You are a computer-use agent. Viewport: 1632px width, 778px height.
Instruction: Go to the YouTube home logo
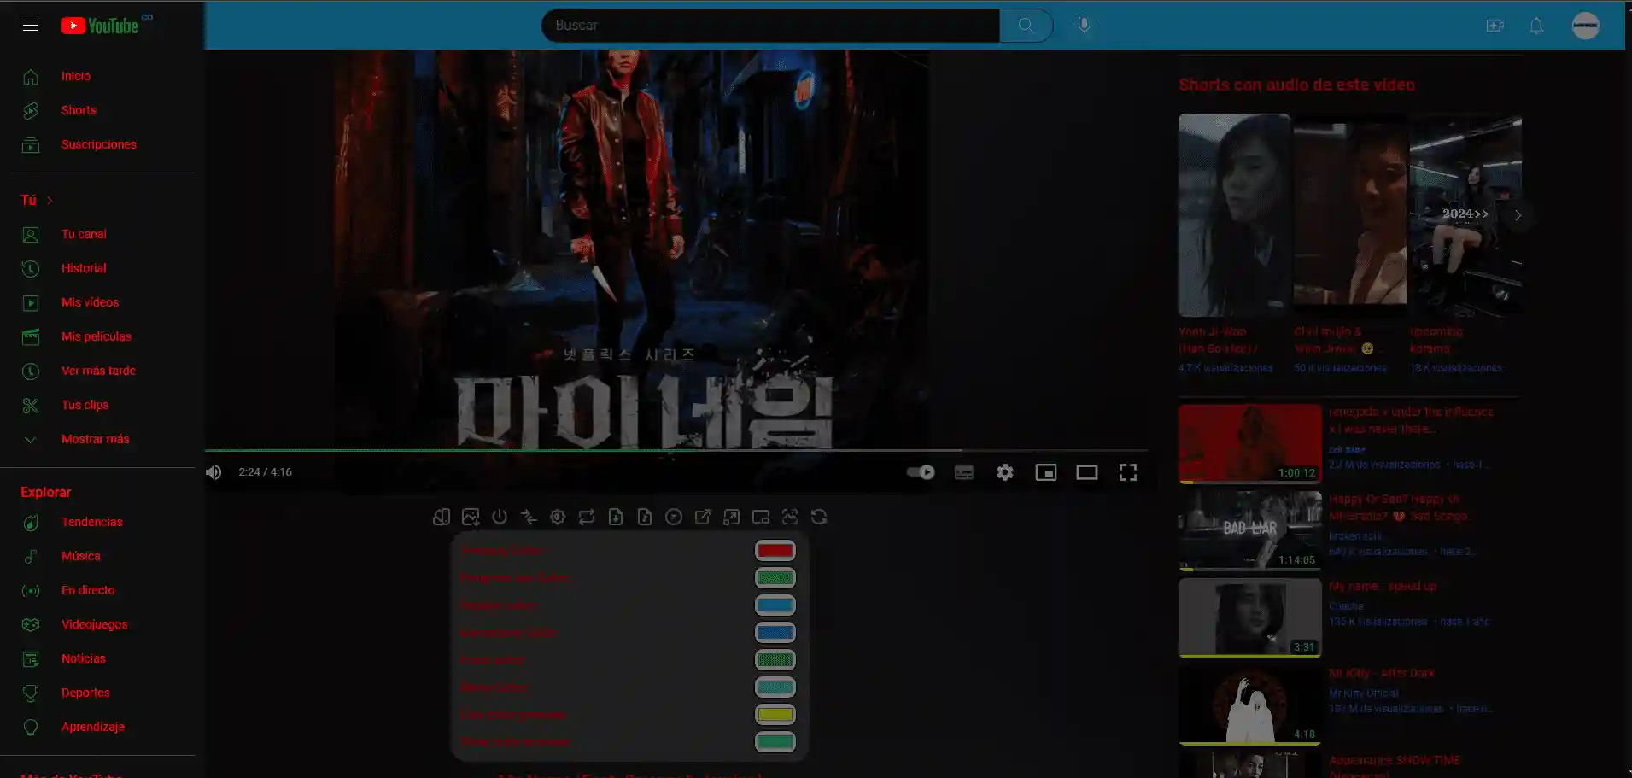coord(101,26)
